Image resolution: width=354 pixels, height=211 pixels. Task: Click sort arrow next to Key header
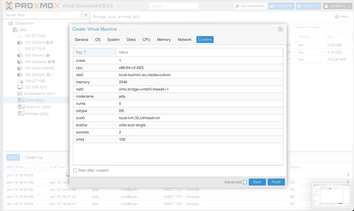(x=85, y=52)
